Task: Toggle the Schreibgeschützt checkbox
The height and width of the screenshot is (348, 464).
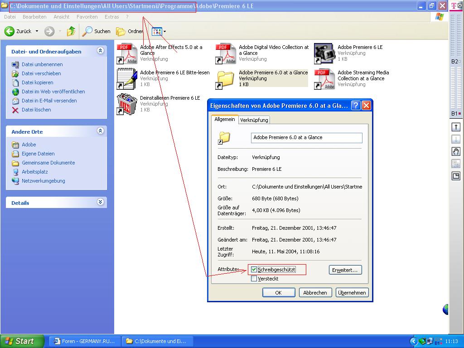Action: (254, 269)
